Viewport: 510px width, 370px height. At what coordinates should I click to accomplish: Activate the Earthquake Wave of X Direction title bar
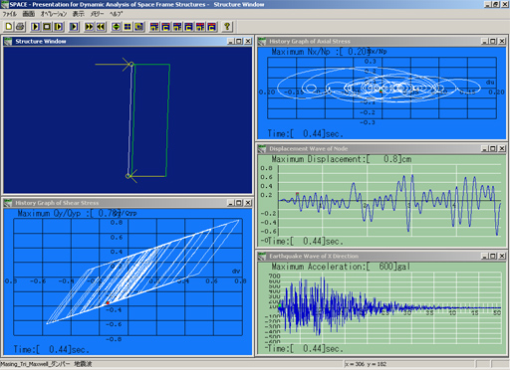point(382,257)
